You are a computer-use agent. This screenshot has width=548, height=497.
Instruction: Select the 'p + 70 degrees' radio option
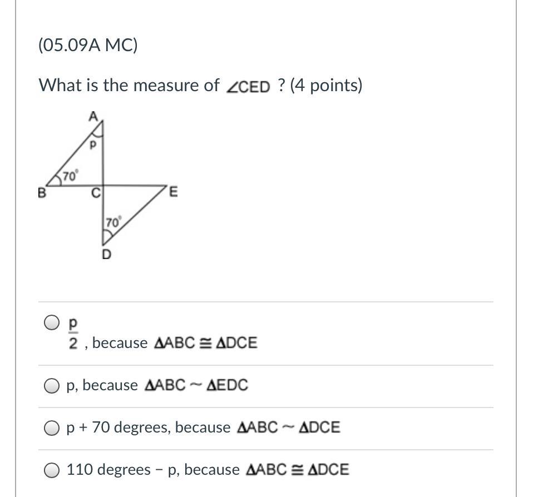[x=52, y=428]
